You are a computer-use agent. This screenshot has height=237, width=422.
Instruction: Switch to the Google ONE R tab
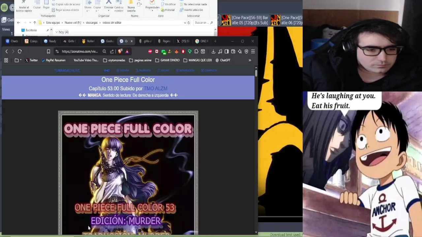tap(202, 41)
